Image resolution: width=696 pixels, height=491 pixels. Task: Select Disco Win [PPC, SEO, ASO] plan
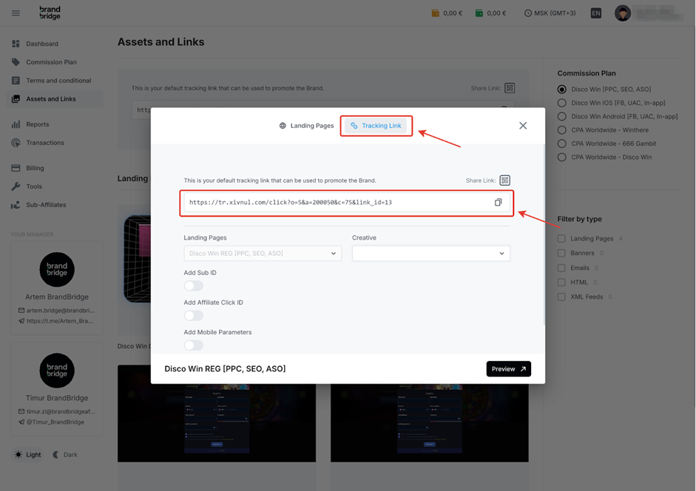click(x=562, y=89)
